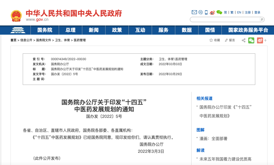The height and width of the screenshot is (165, 274).
Task: Share the article via the green WeChat icon
Action: pyautogui.click(x=251, y=40)
